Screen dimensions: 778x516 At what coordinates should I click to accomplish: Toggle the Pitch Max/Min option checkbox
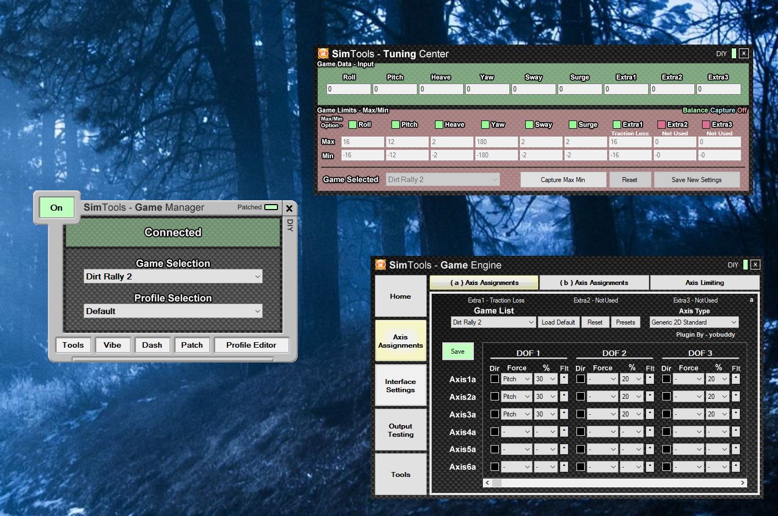point(395,124)
